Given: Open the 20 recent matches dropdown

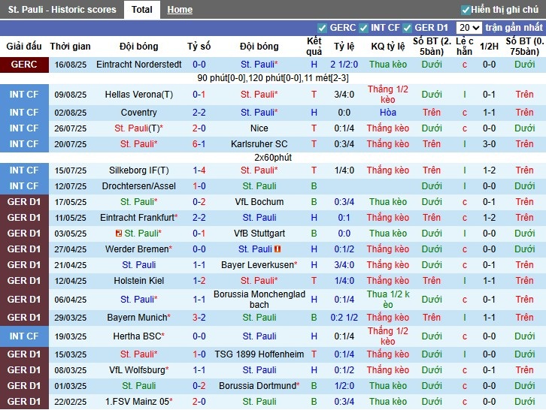Looking at the screenshot, I should (x=469, y=28).
